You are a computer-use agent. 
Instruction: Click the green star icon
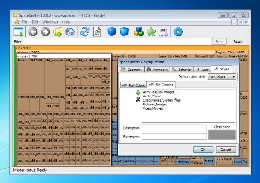pos(151,32)
